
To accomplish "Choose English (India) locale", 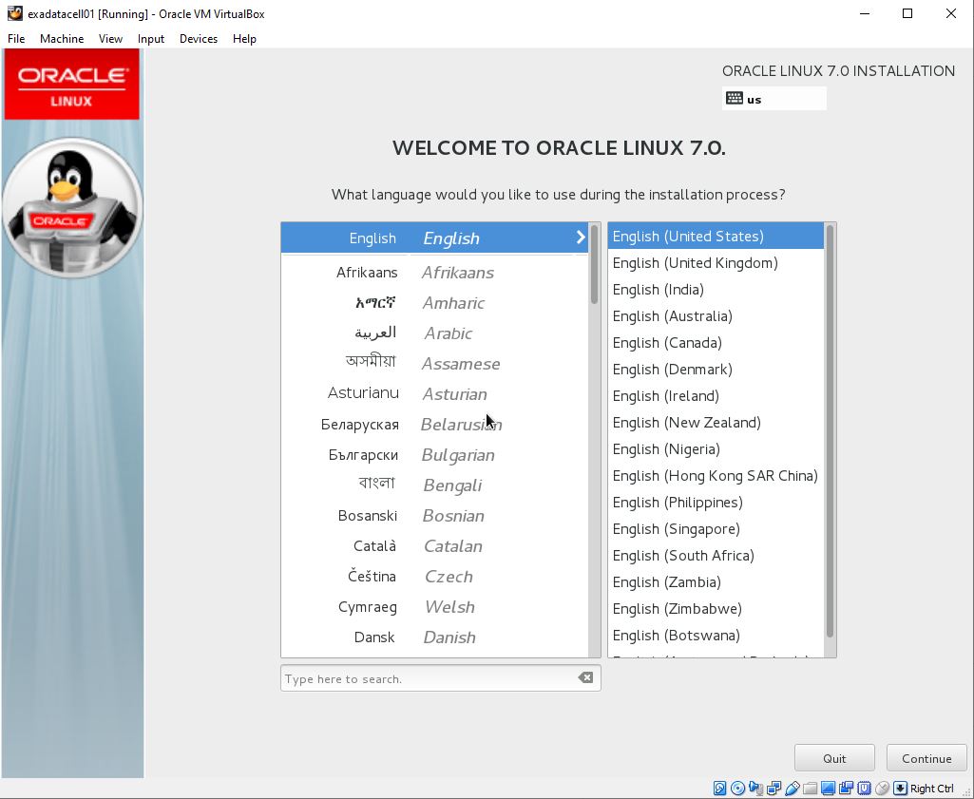I will (716, 290).
